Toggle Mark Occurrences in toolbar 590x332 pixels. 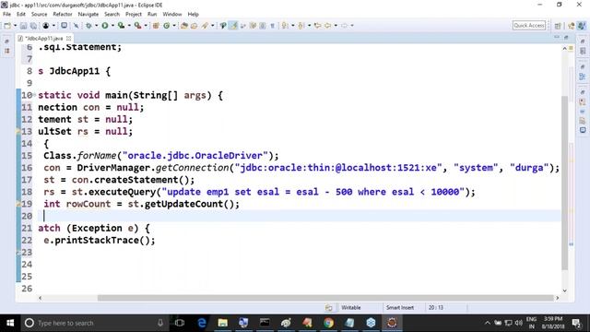pos(233,26)
